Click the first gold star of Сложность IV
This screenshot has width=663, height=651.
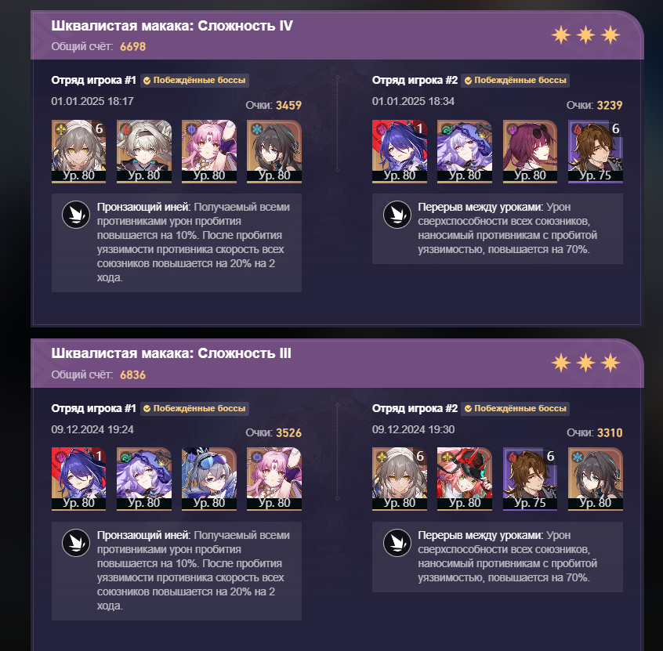point(561,34)
